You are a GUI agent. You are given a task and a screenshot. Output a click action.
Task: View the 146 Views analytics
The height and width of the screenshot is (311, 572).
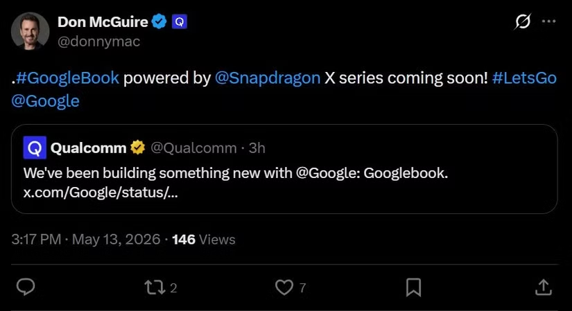(204, 240)
